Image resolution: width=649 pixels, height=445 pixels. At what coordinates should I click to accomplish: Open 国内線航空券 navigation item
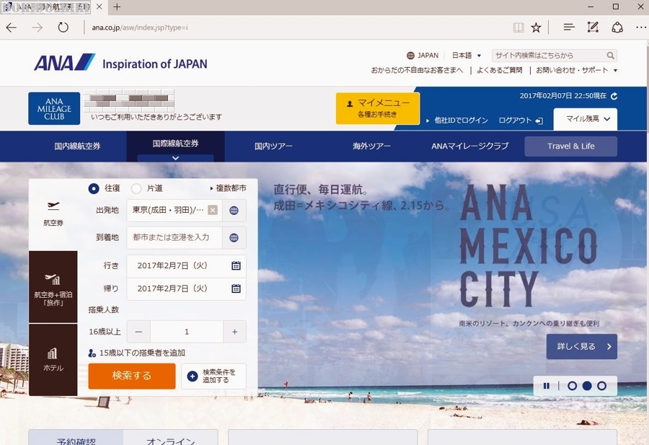pyautogui.click(x=77, y=146)
